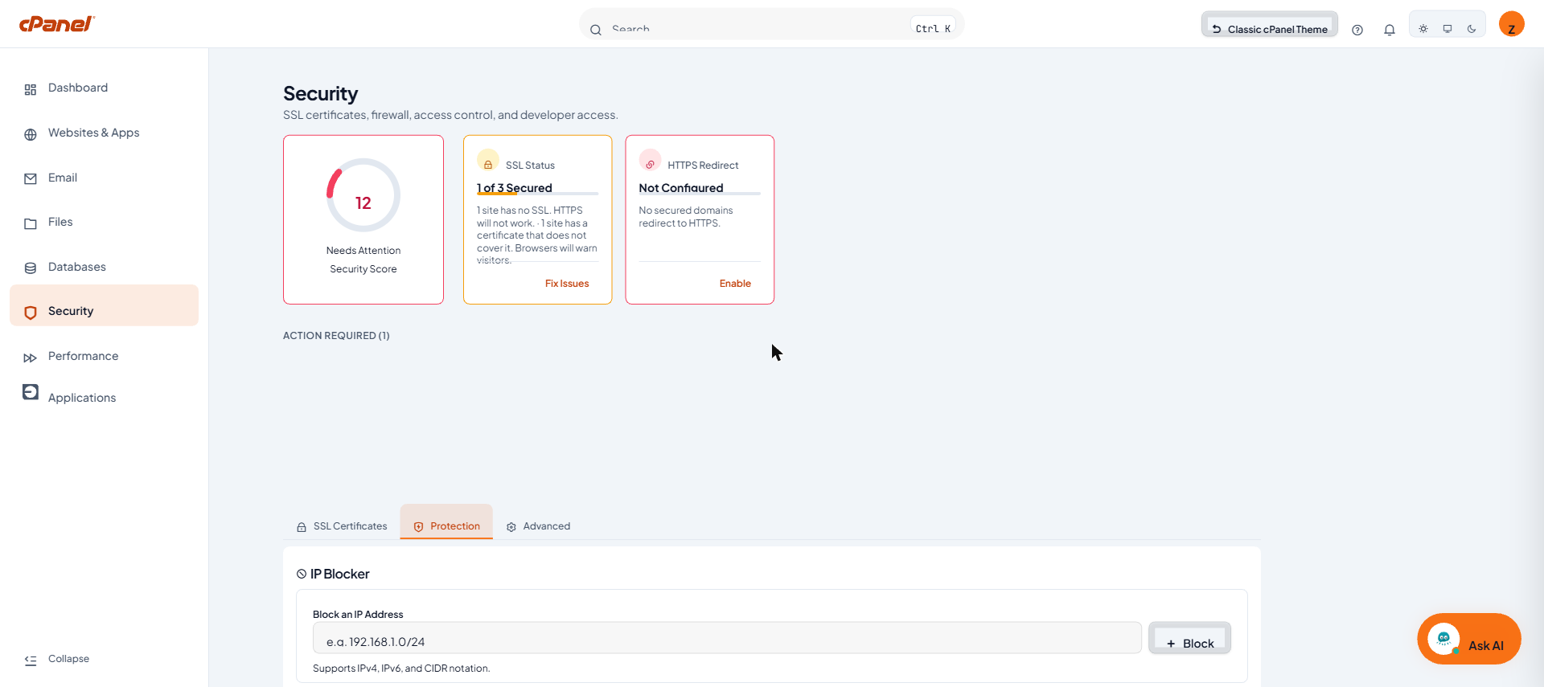The width and height of the screenshot is (1544, 687).
Task: Click "Supports IPv4, IPv6, and CIDR notation." text
Action: [x=401, y=669]
